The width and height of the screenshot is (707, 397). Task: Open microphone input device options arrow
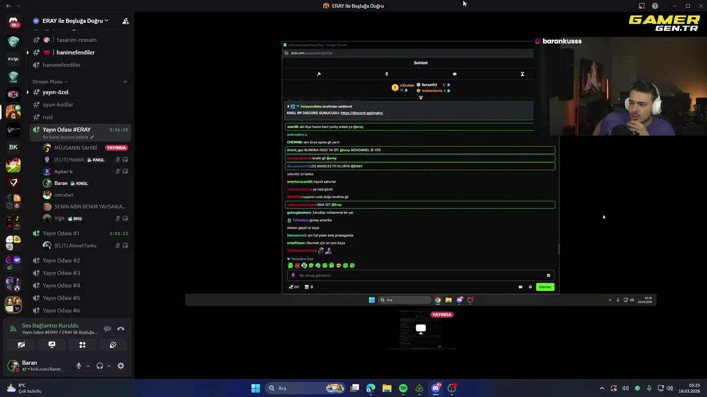tap(87, 366)
